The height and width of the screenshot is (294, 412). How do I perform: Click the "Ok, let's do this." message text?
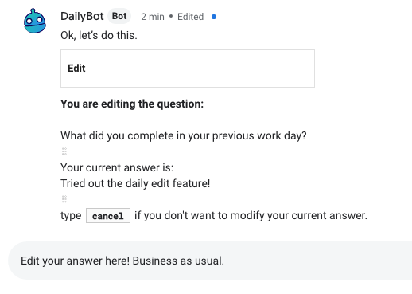[99, 35]
